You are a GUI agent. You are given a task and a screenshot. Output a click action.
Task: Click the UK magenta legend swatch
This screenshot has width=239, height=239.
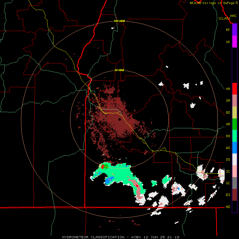234,42
